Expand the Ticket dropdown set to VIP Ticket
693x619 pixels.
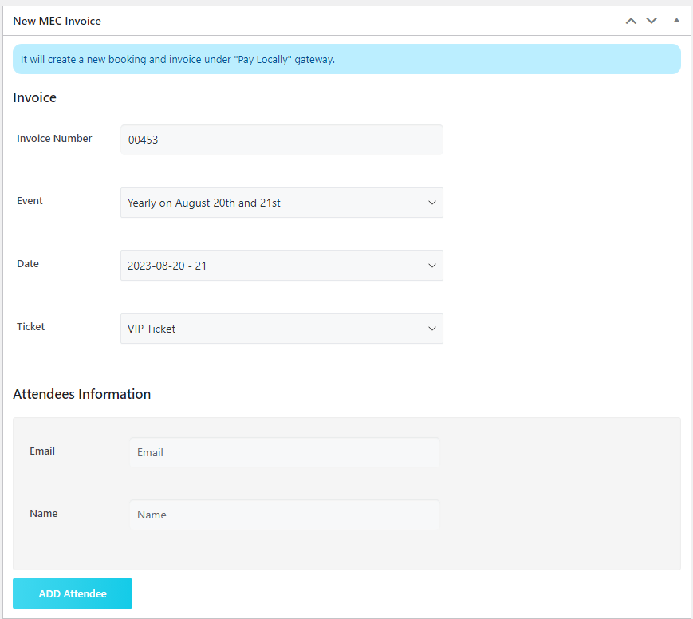(282, 329)
